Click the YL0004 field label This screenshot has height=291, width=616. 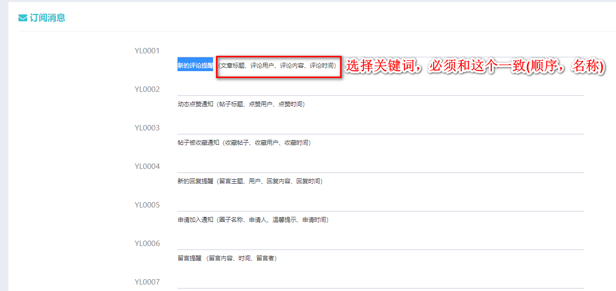click(x=147, y=166)
